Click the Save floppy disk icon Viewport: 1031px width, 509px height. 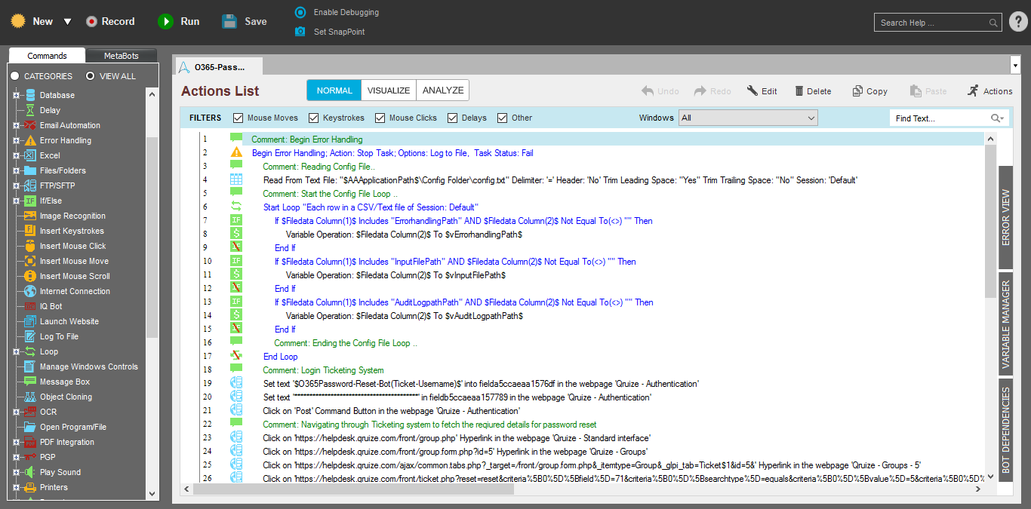click(x=229, y=22)
